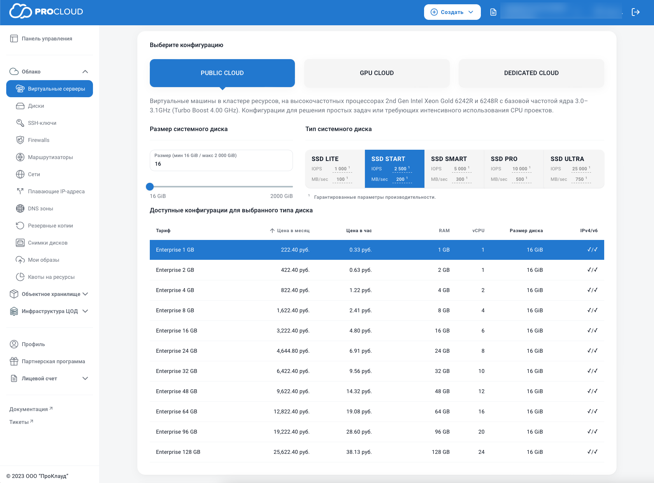Select the Диски drive icon

(20, 106)
